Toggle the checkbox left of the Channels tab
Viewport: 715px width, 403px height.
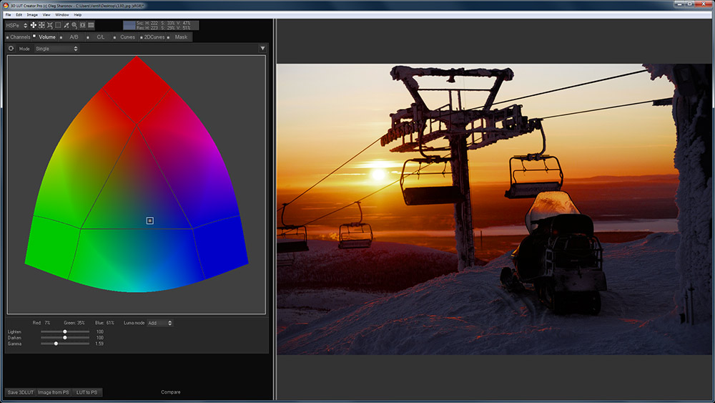click(7, 37)
